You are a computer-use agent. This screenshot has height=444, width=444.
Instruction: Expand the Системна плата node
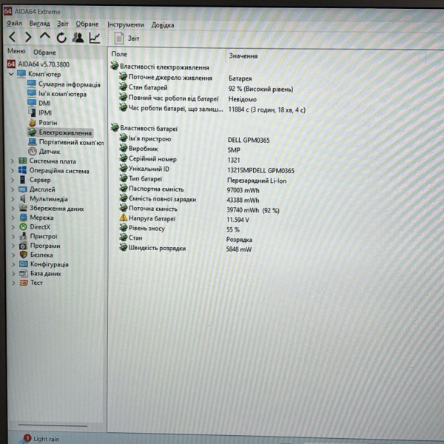point(13,161)
